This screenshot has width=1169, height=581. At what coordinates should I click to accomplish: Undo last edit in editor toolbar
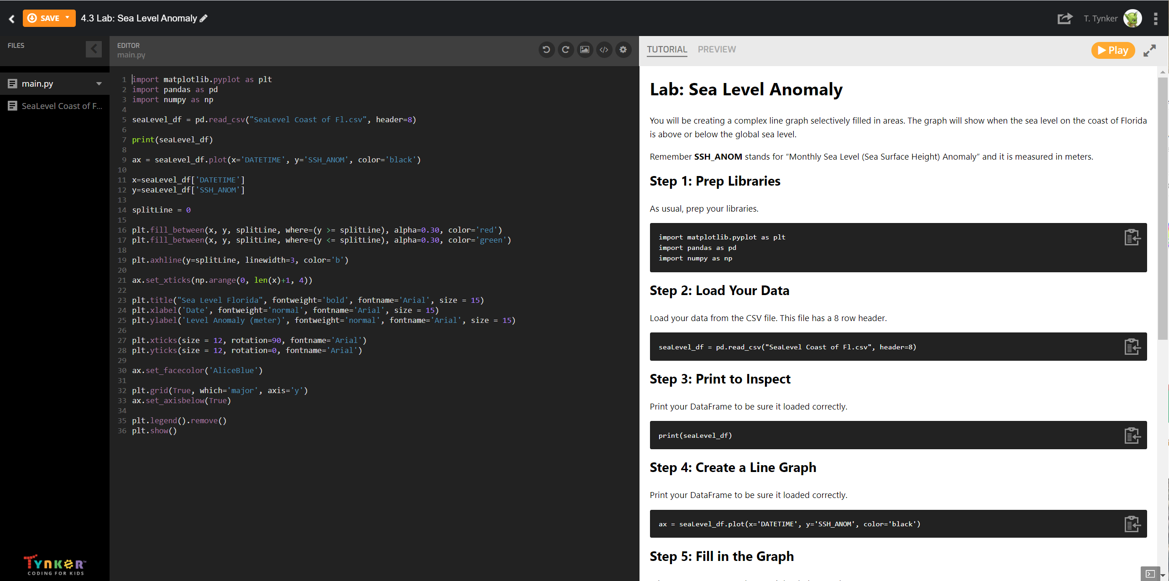coord(546,50)
